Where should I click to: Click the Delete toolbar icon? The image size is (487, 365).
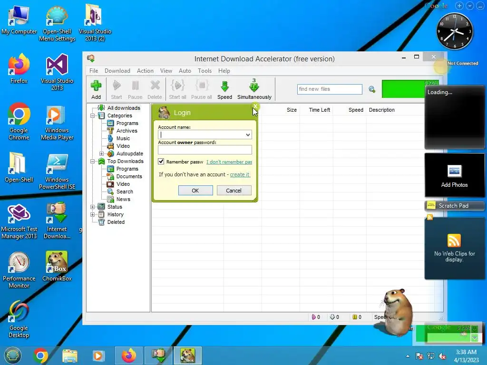(x=155, y=89)
